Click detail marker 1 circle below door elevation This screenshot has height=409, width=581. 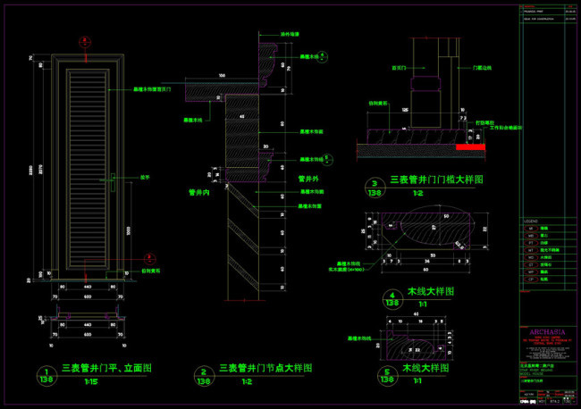[x=41, y=376]
